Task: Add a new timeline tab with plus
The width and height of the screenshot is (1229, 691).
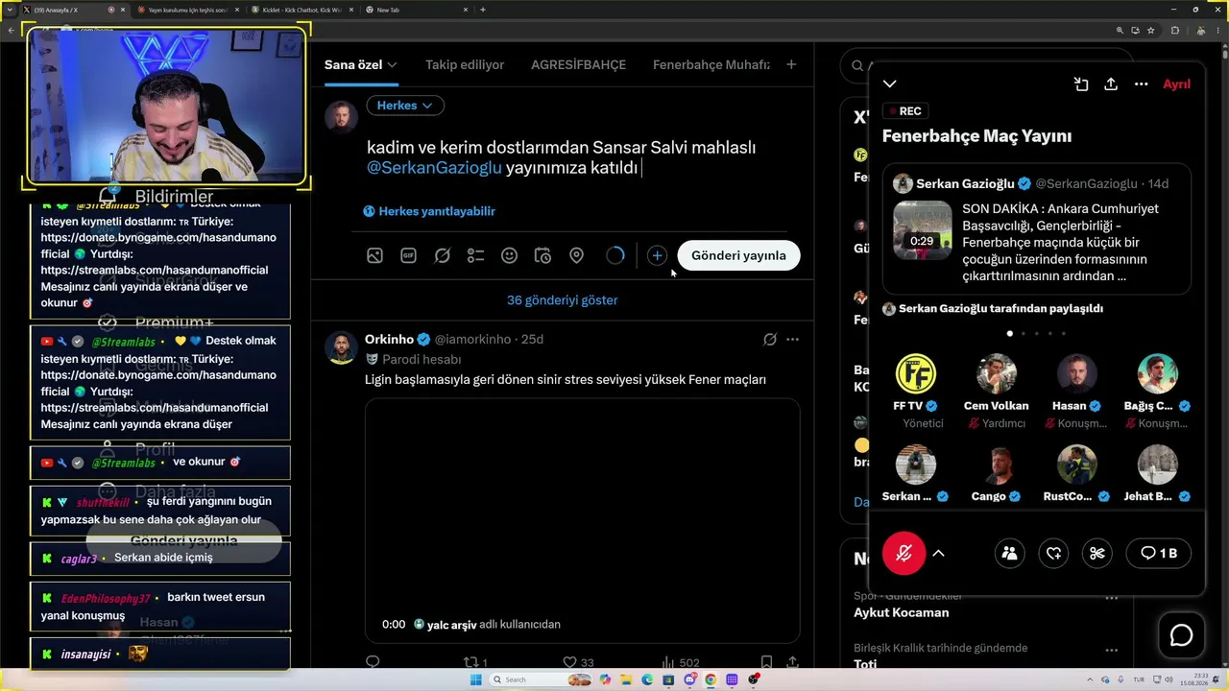Action: coord(791,64)
